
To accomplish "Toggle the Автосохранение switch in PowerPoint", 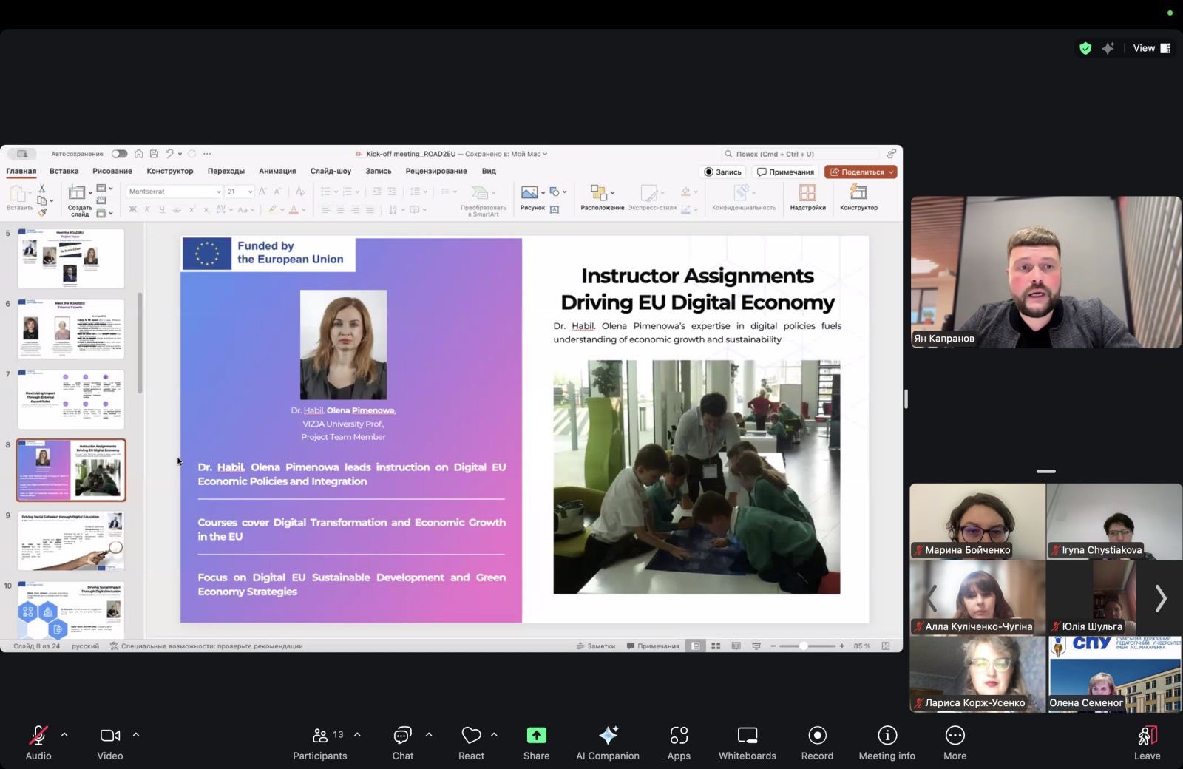I will point(119,154).
